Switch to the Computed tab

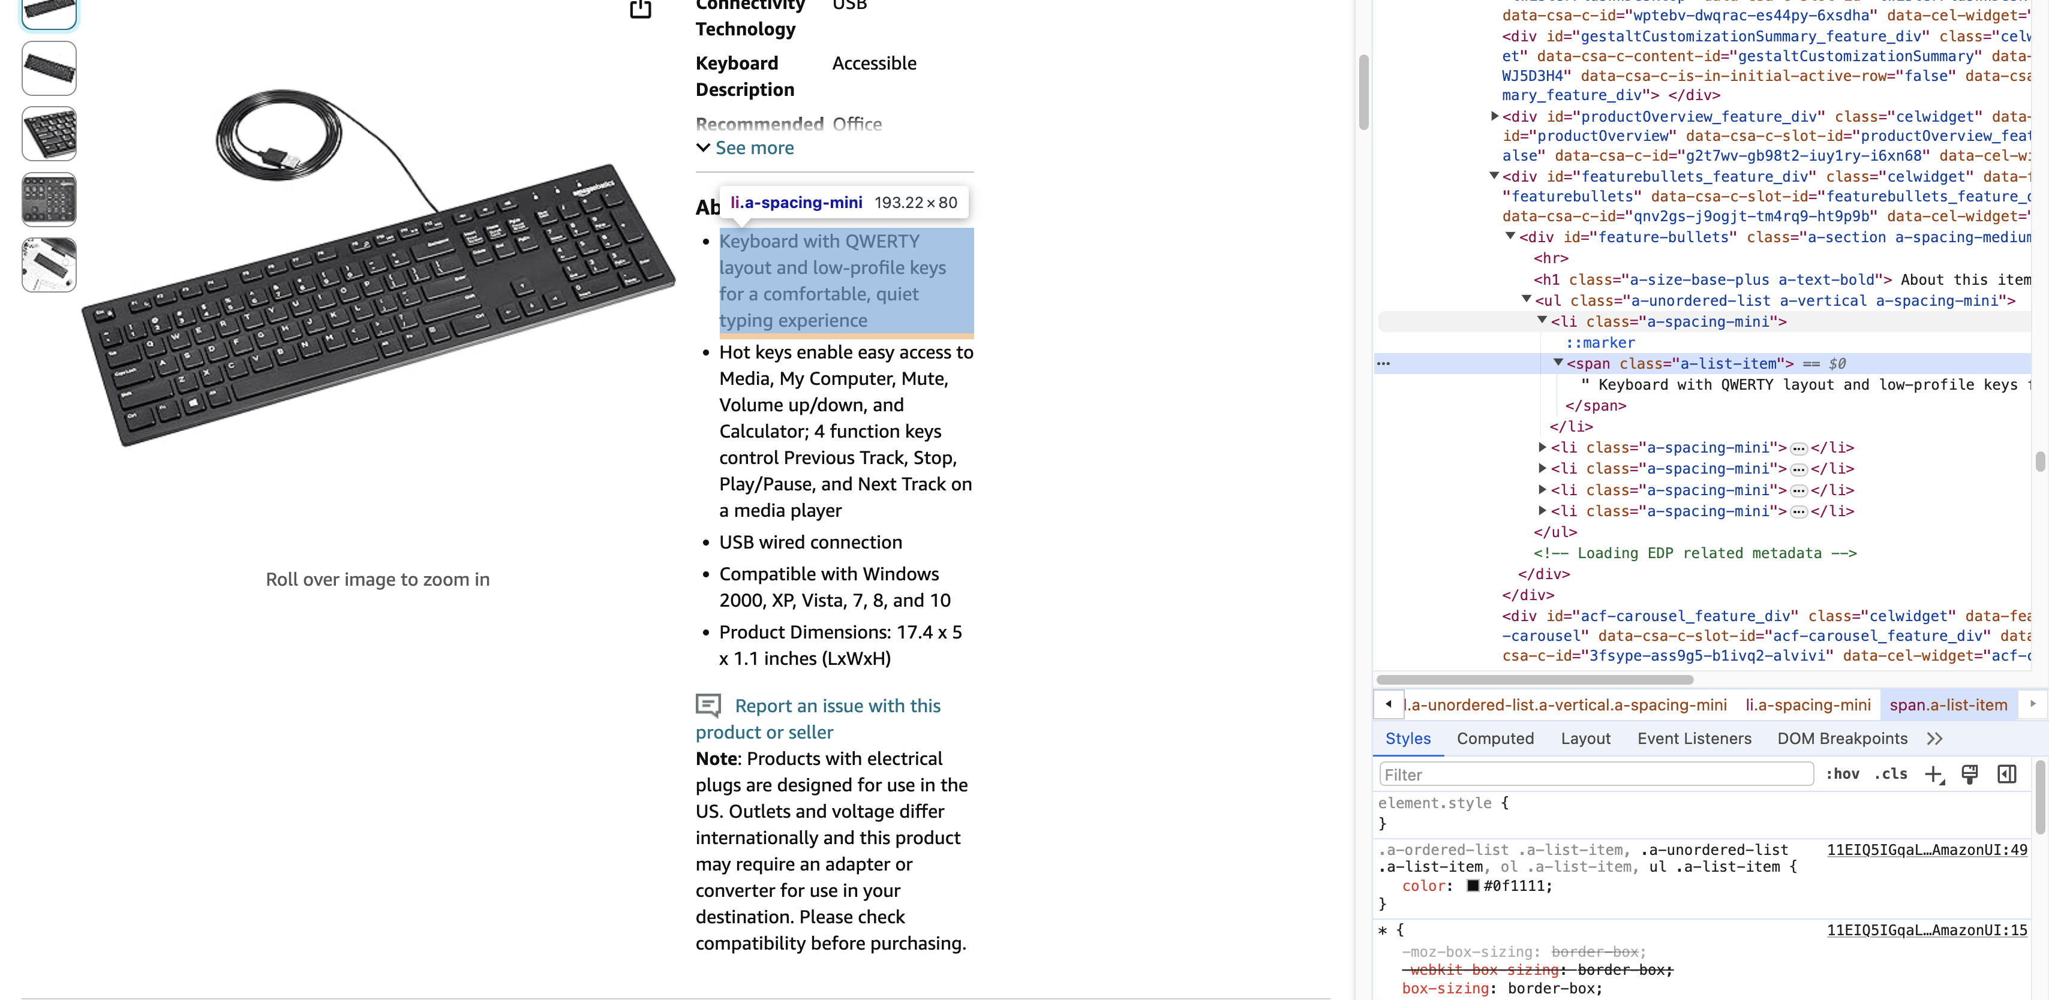[x=1495, y=739]
